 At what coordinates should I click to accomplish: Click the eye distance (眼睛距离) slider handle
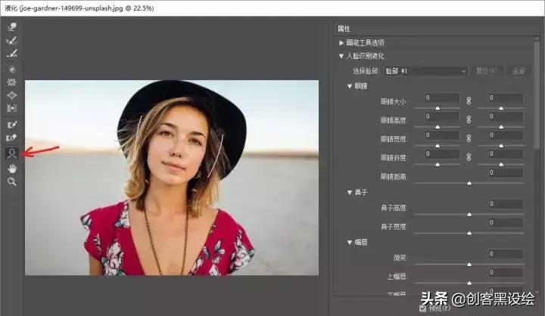point(469,183)
